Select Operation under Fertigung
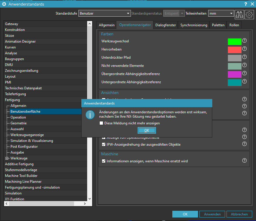Viewport: 256px width, 221px height. tap(18, 117)
